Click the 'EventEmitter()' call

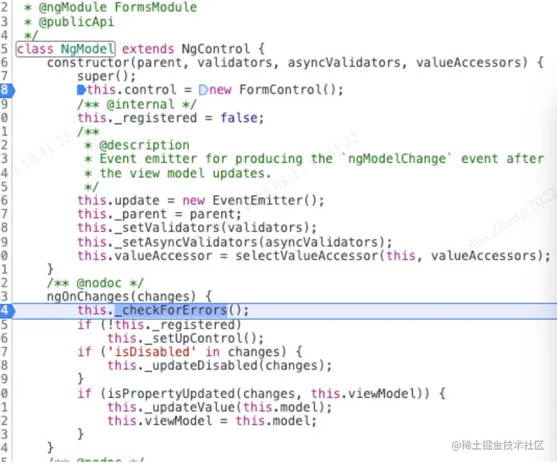point(265,200)
